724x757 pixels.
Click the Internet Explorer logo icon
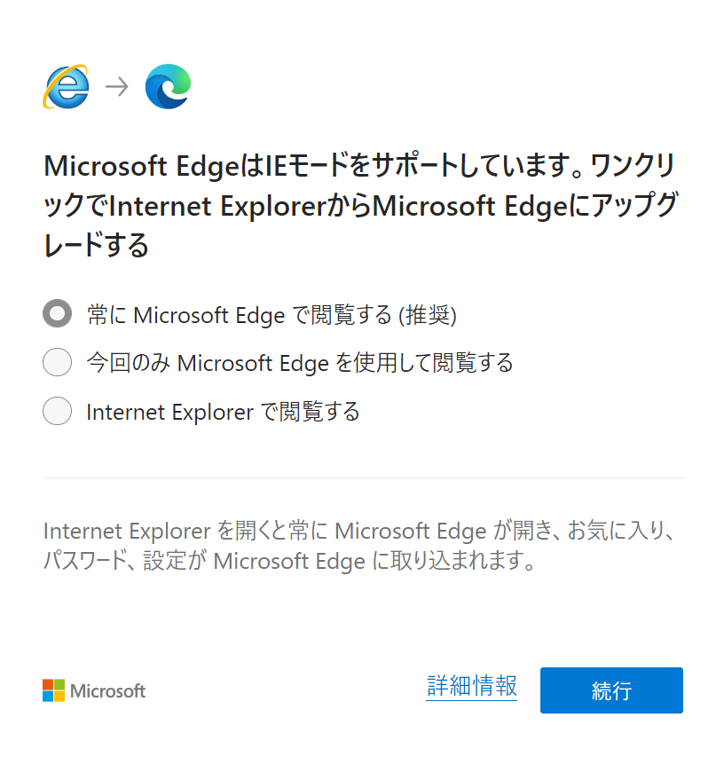67,86
